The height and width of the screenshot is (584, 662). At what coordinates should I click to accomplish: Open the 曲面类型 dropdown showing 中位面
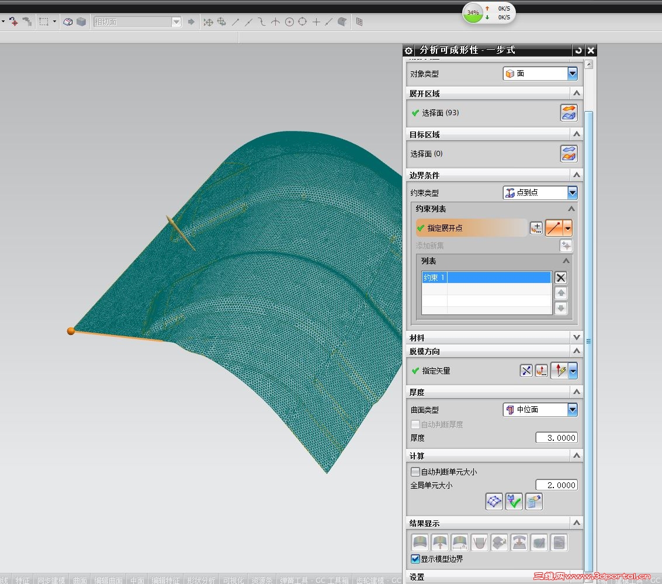click(x=540, y=410)
